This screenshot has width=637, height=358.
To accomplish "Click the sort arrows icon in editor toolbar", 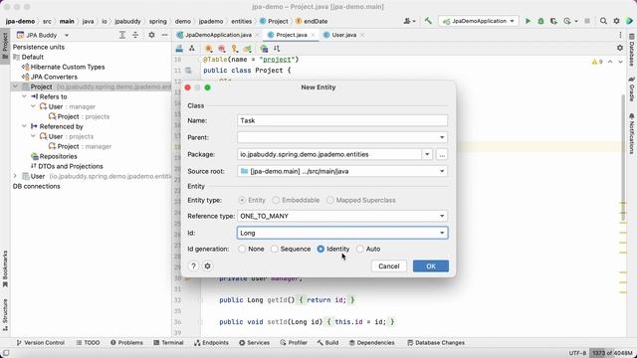I will 277,49.
